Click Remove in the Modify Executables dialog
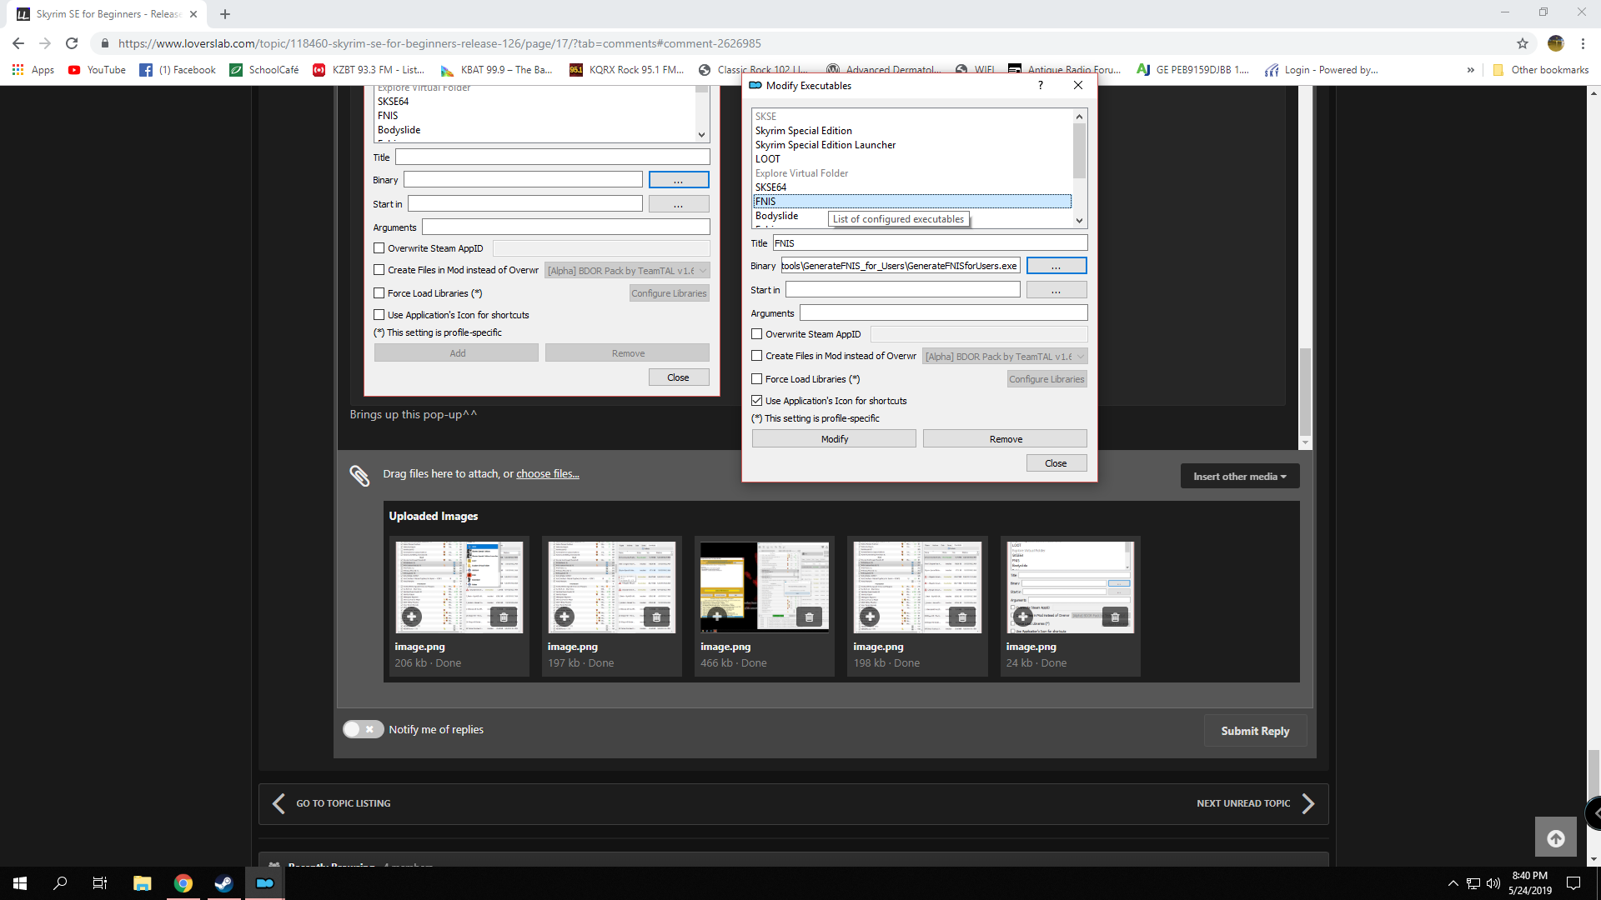The width and height of the screenshot is (1601, 900). (x=1005, y=439)
